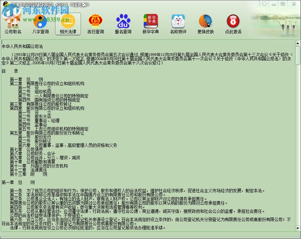Open the 名称测评 name evaluation icon
The width and height of the screenshot is (301, 239).
coord(178,21)
